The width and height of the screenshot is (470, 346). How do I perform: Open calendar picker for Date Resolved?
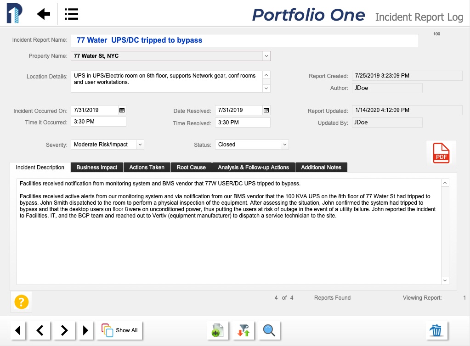click(x=266, y=110)
